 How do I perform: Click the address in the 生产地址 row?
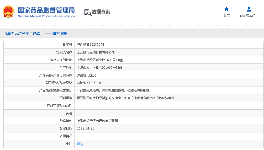[x=99, y=67]
